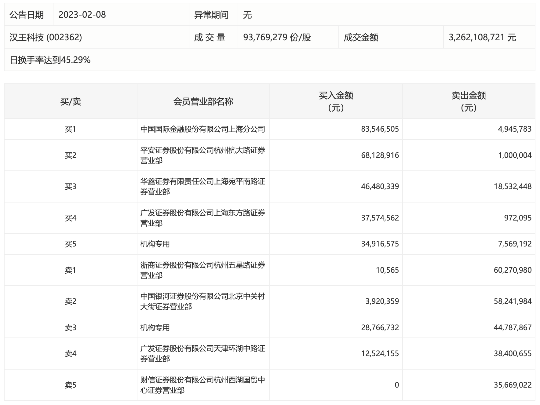This screenshot has height=405, width=540.
Task: Click sell amount 35,669,022
Action: pos(513,385)
